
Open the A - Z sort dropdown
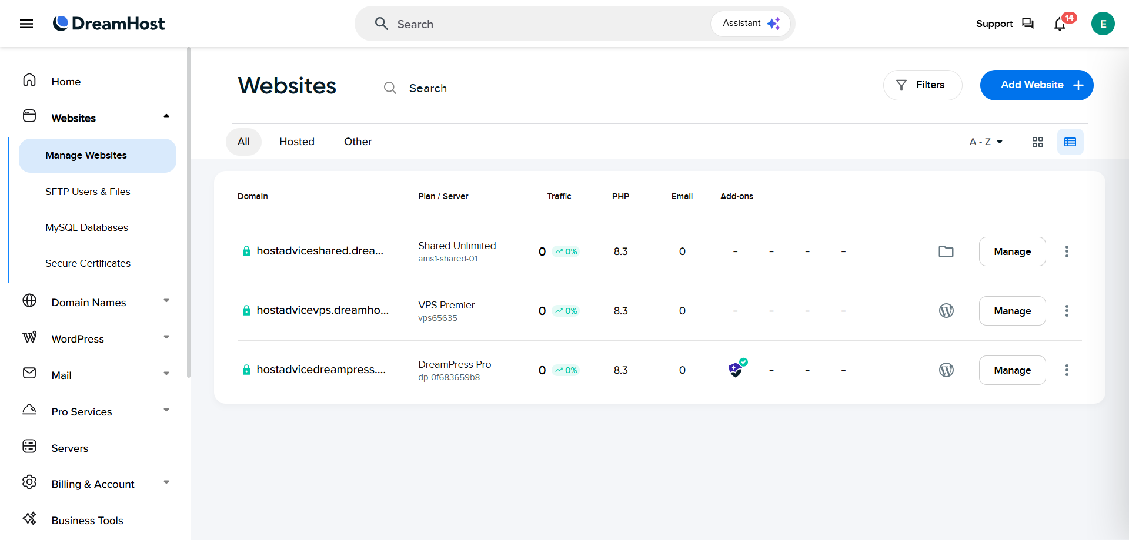click(x=986, y=142)
